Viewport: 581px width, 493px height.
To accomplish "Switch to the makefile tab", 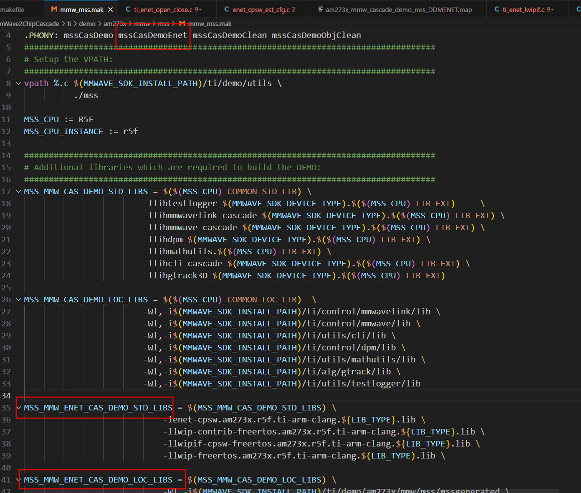I will (x=12, y=10).
